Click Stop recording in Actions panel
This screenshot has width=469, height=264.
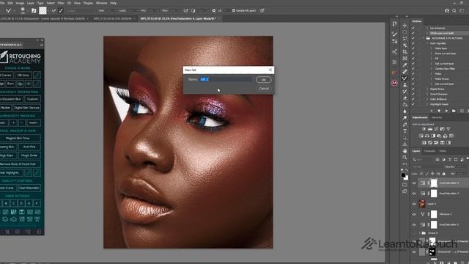[x=432, y=111]
